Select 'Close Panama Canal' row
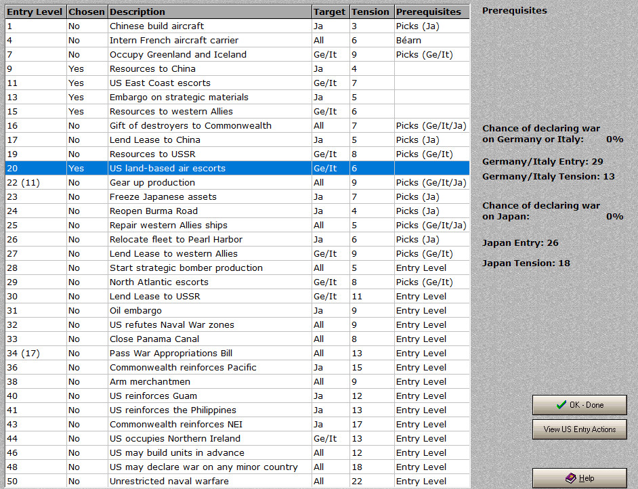The height and width of the screenshot is (489, 638). [x=237, y=339]
